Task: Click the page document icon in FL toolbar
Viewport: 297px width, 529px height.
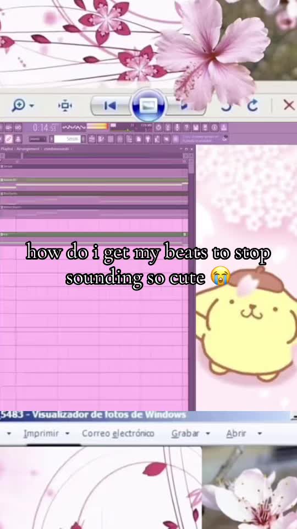Action: click(x=139, y=139)
